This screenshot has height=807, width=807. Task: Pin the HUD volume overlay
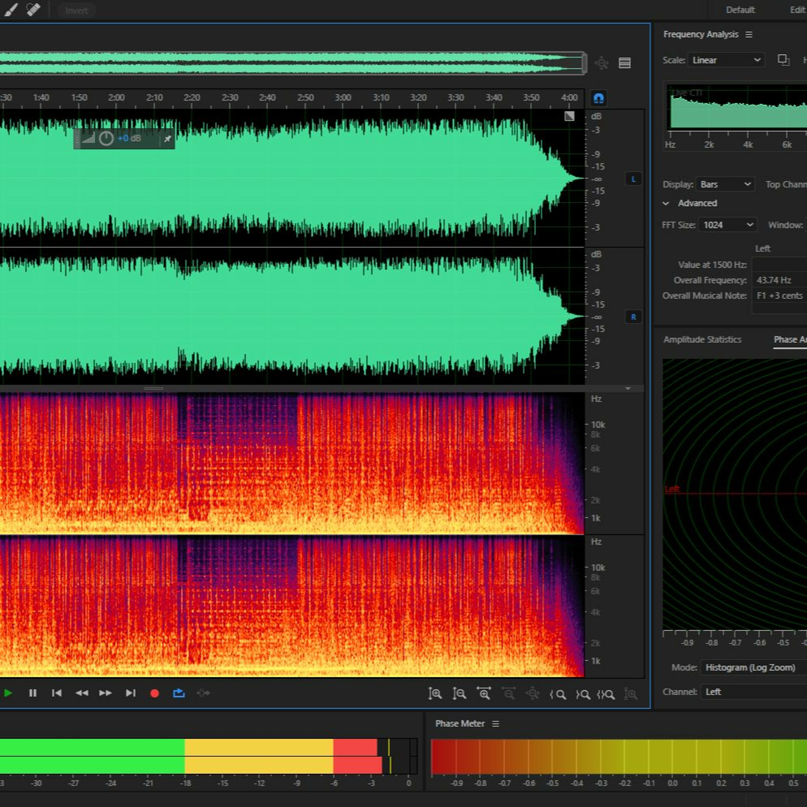(x=168, y=139)
